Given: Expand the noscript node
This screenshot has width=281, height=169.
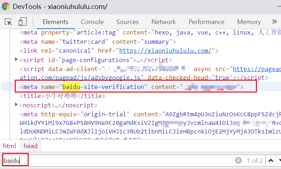Looking at the screenshot, I should (16, 104).
